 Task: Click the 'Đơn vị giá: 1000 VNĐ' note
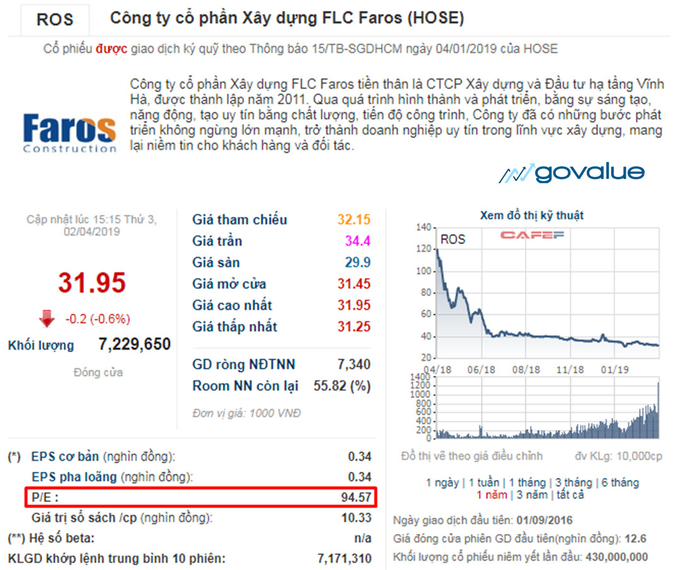click(x=246, y=413)
